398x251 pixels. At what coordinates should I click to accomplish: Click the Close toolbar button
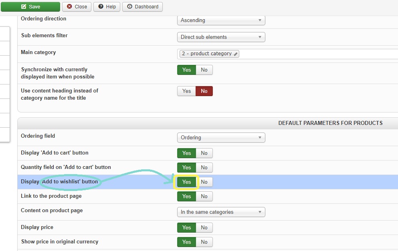77,6
